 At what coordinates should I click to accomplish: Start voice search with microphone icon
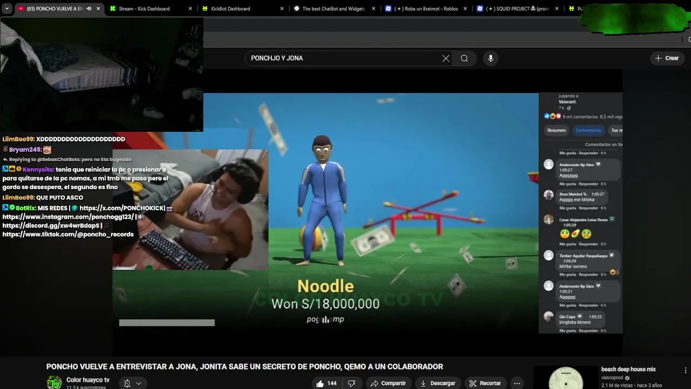(x=490, y=58)
